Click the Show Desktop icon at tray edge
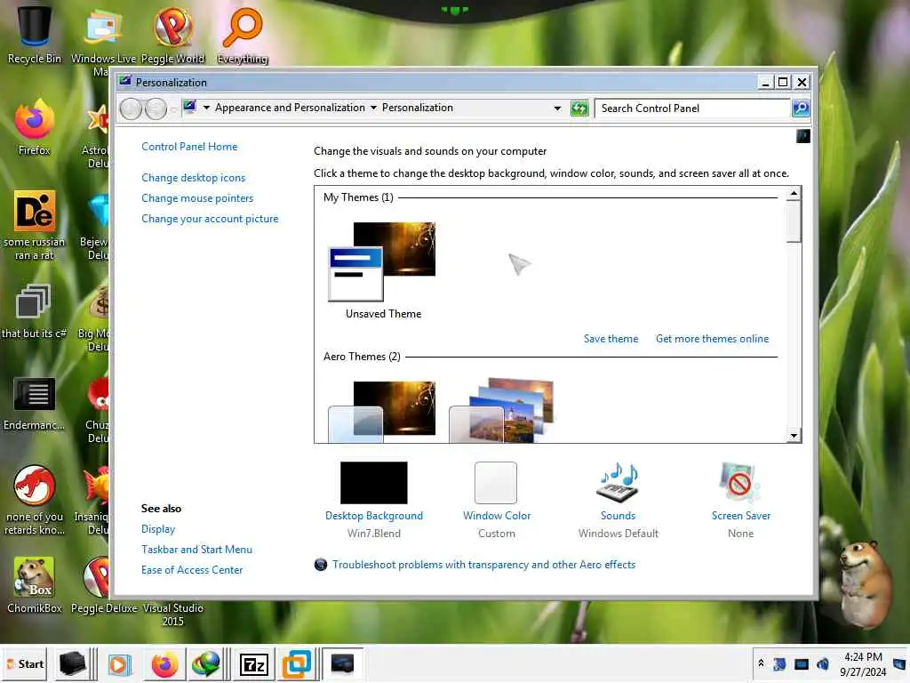The height and width of the screenshot is (683, 910). (899, 663)
